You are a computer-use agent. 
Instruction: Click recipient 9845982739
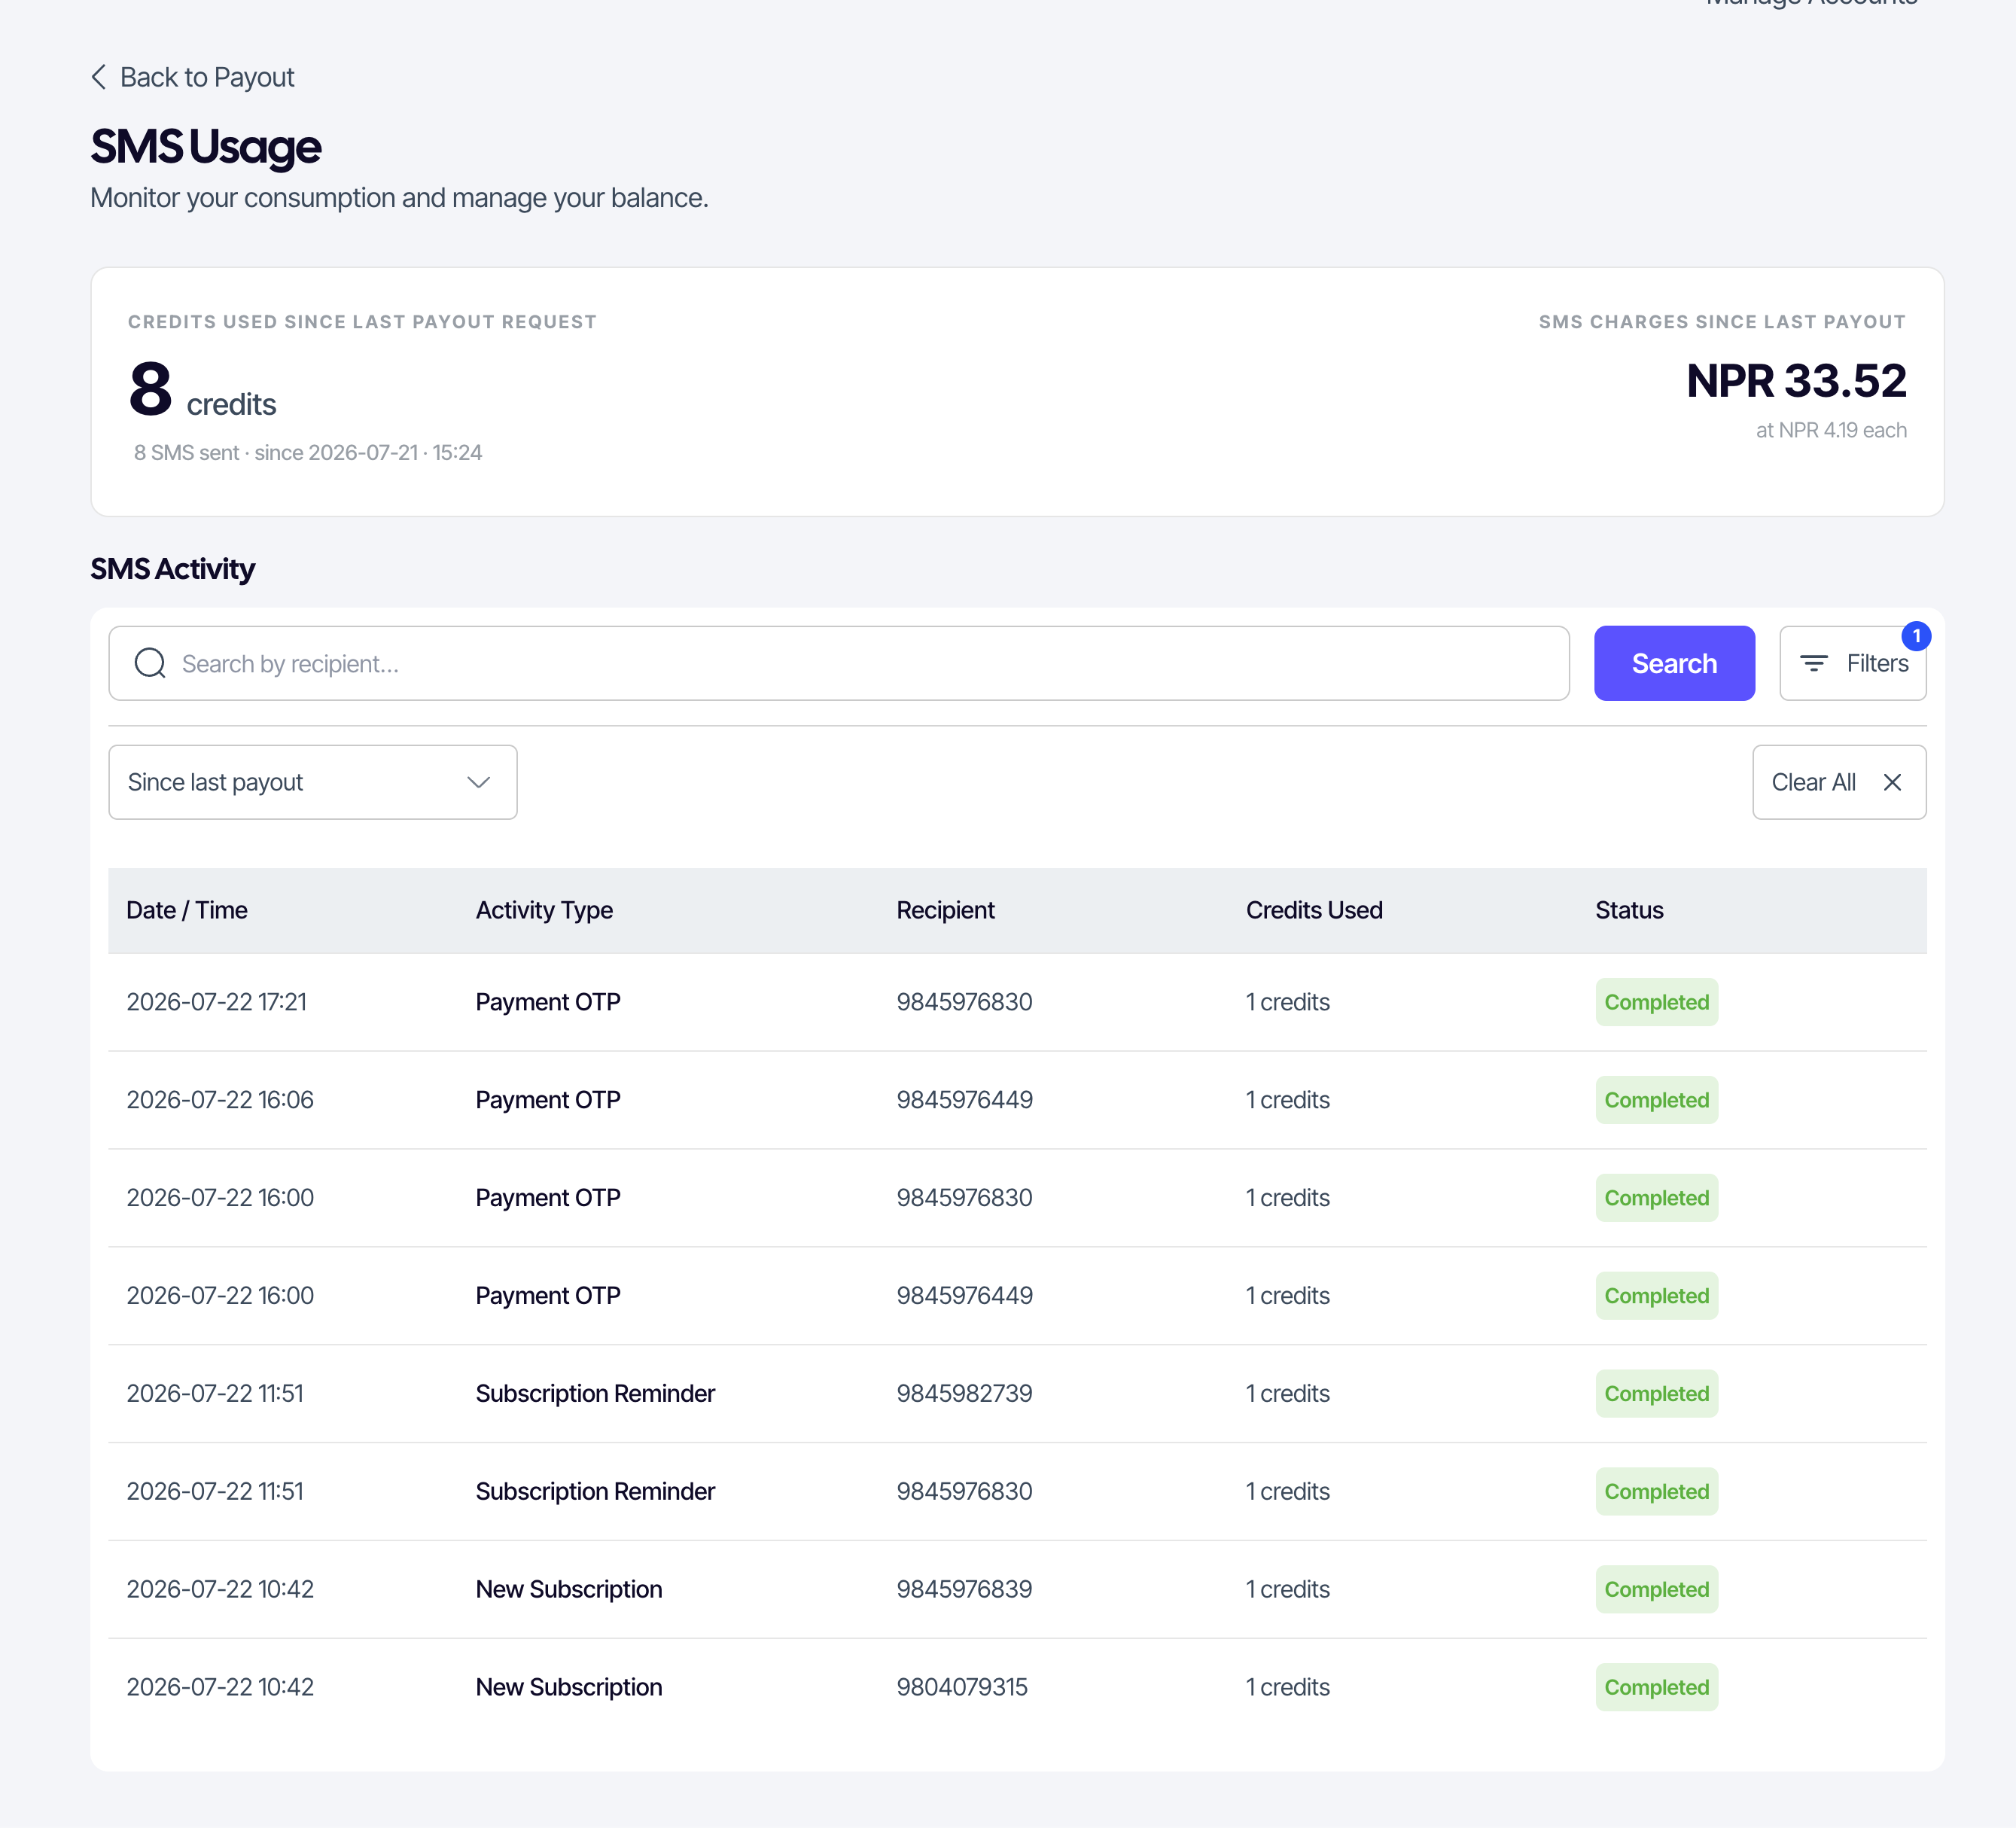[964, 1393]
